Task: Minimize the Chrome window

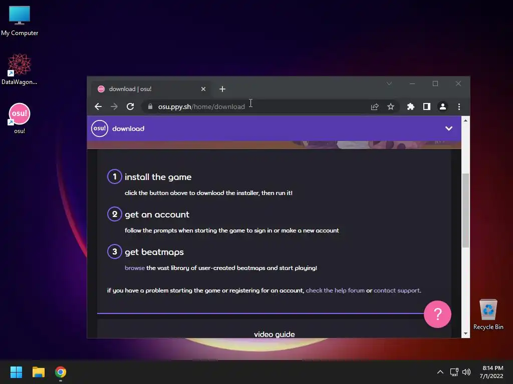Action: 412,83
